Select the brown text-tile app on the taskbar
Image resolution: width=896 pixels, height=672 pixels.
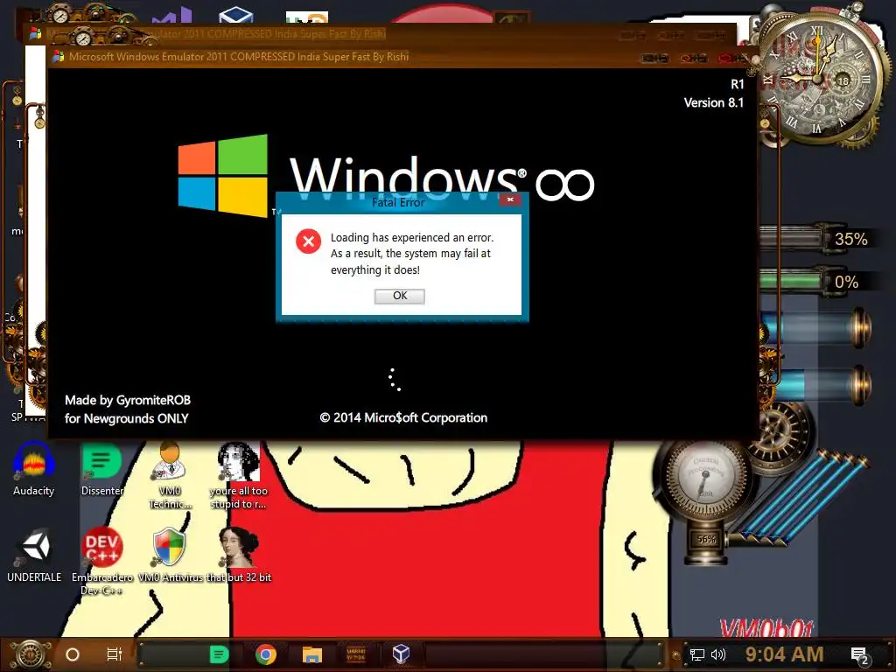click(356, 654)
